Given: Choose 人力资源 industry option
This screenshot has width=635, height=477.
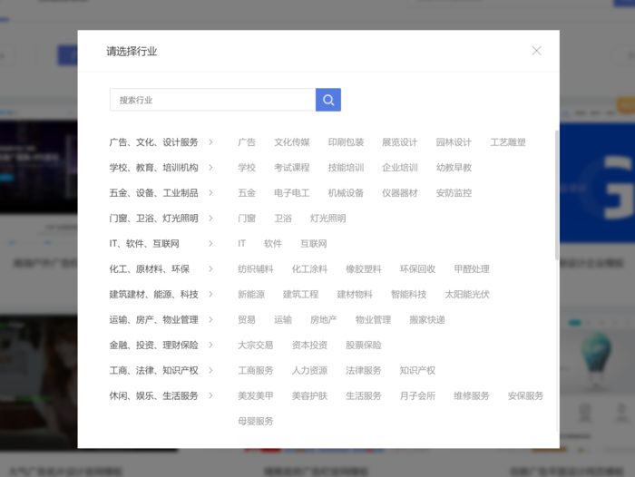Looking at the screenshot, I should (309, 370).
